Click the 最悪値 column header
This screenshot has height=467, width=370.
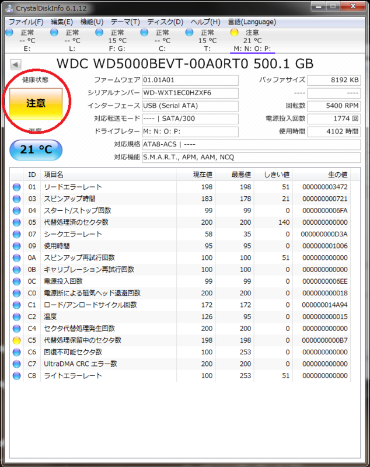tap(235, 175)
